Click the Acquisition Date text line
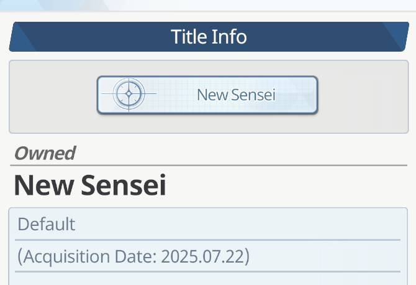Screen dimensions: 416x285 [x=133, y=256]
